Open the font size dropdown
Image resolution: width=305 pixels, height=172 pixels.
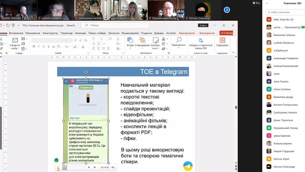point(71,40)
